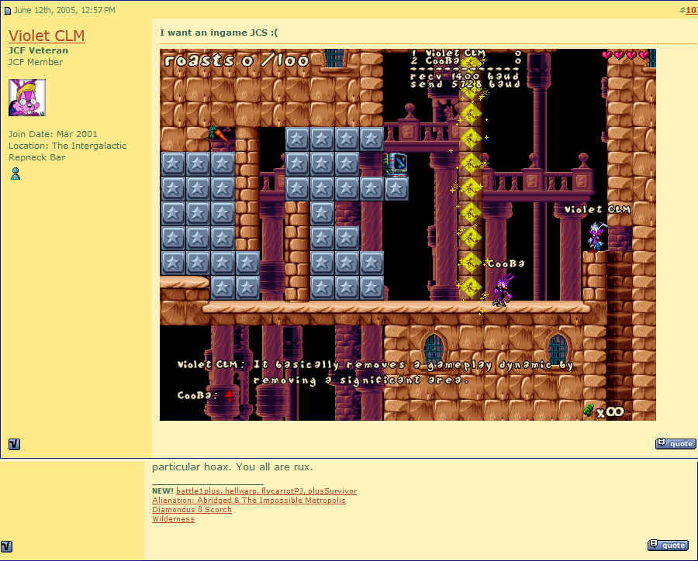The image size is (698, 561).
Task: Click the V icon left of the signature links
Action: 7,546
